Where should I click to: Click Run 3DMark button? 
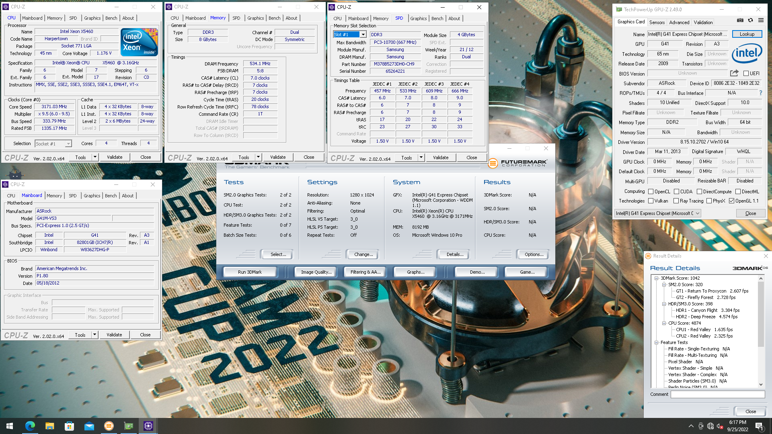250,272
